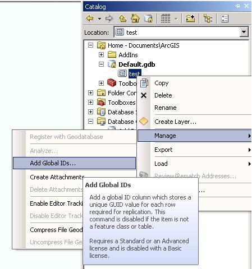Click the Delete X icon
This screenshot has width=252, height=269.
pos(144,95)
